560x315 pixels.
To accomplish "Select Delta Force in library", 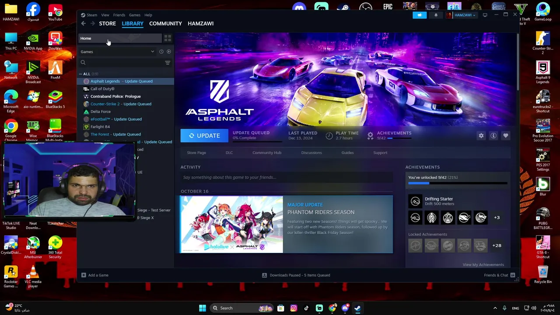I will pos(100,112).
